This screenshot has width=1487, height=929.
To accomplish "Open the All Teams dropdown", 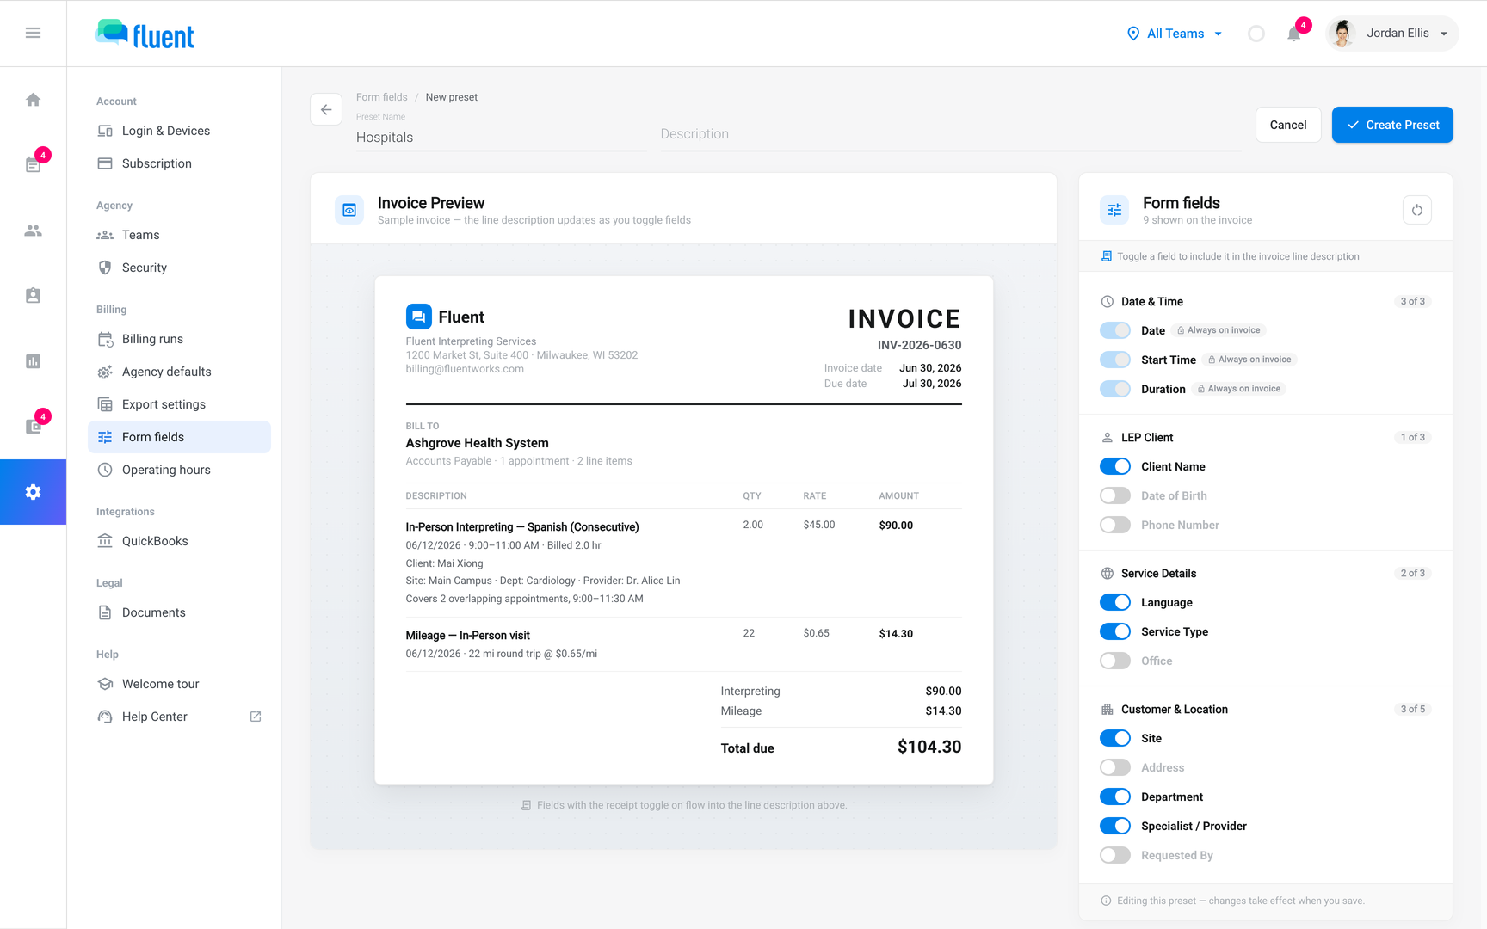I will [x=1175, y=34].
